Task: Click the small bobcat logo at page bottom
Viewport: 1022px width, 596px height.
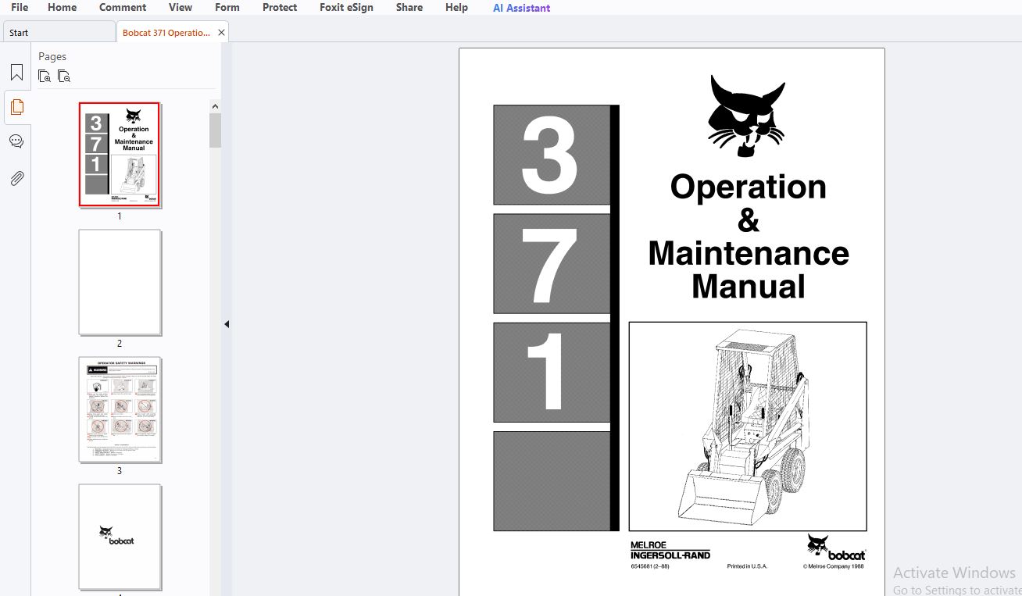Action: click(836, 548)
